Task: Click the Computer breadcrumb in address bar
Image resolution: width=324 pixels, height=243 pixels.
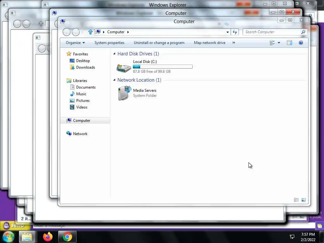Action: pos(116,32)
